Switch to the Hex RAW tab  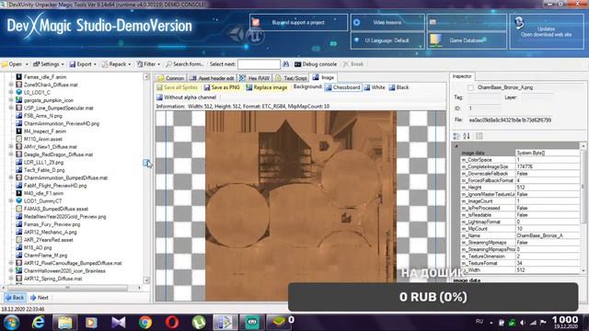255,77
